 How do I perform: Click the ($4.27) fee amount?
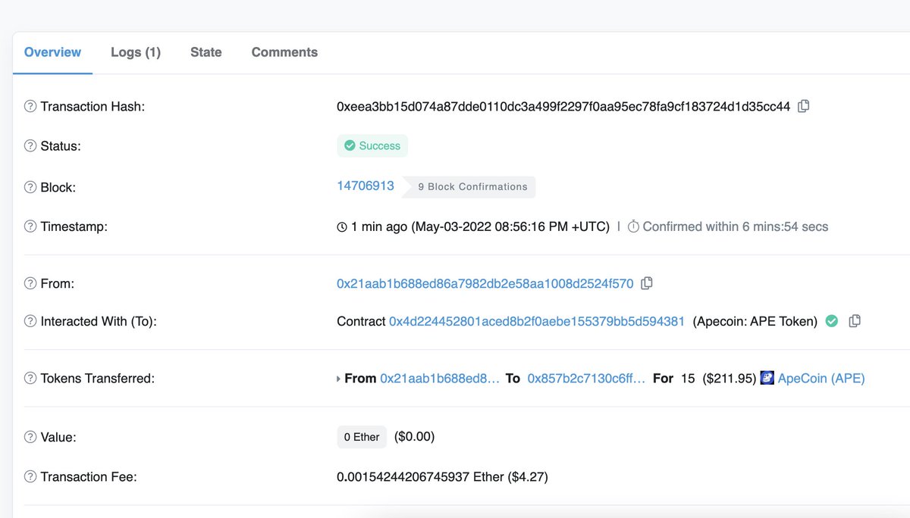pyautogui.click(x=528, y=476)
